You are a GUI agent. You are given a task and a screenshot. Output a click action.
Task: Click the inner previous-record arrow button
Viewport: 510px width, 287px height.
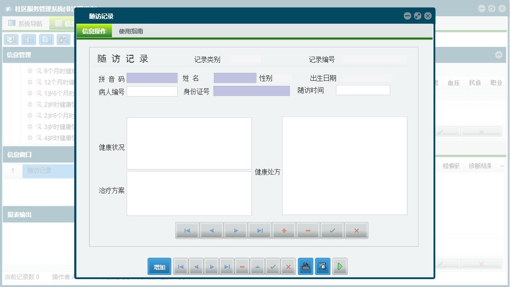(x=212, y=230)
